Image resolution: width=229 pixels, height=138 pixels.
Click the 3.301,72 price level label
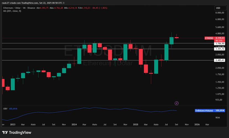click(219, 49)
